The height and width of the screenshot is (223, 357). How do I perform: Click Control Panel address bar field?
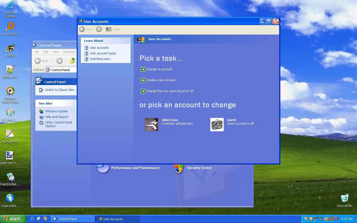tap(61, 70)
